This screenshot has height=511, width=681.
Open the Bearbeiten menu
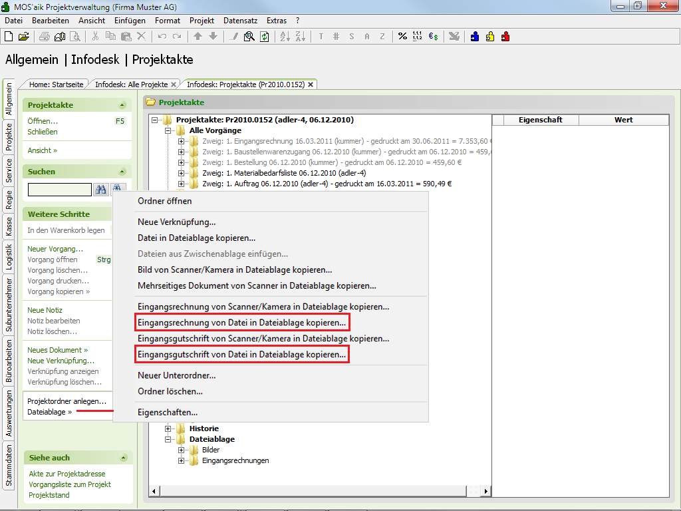click(51, 21)
